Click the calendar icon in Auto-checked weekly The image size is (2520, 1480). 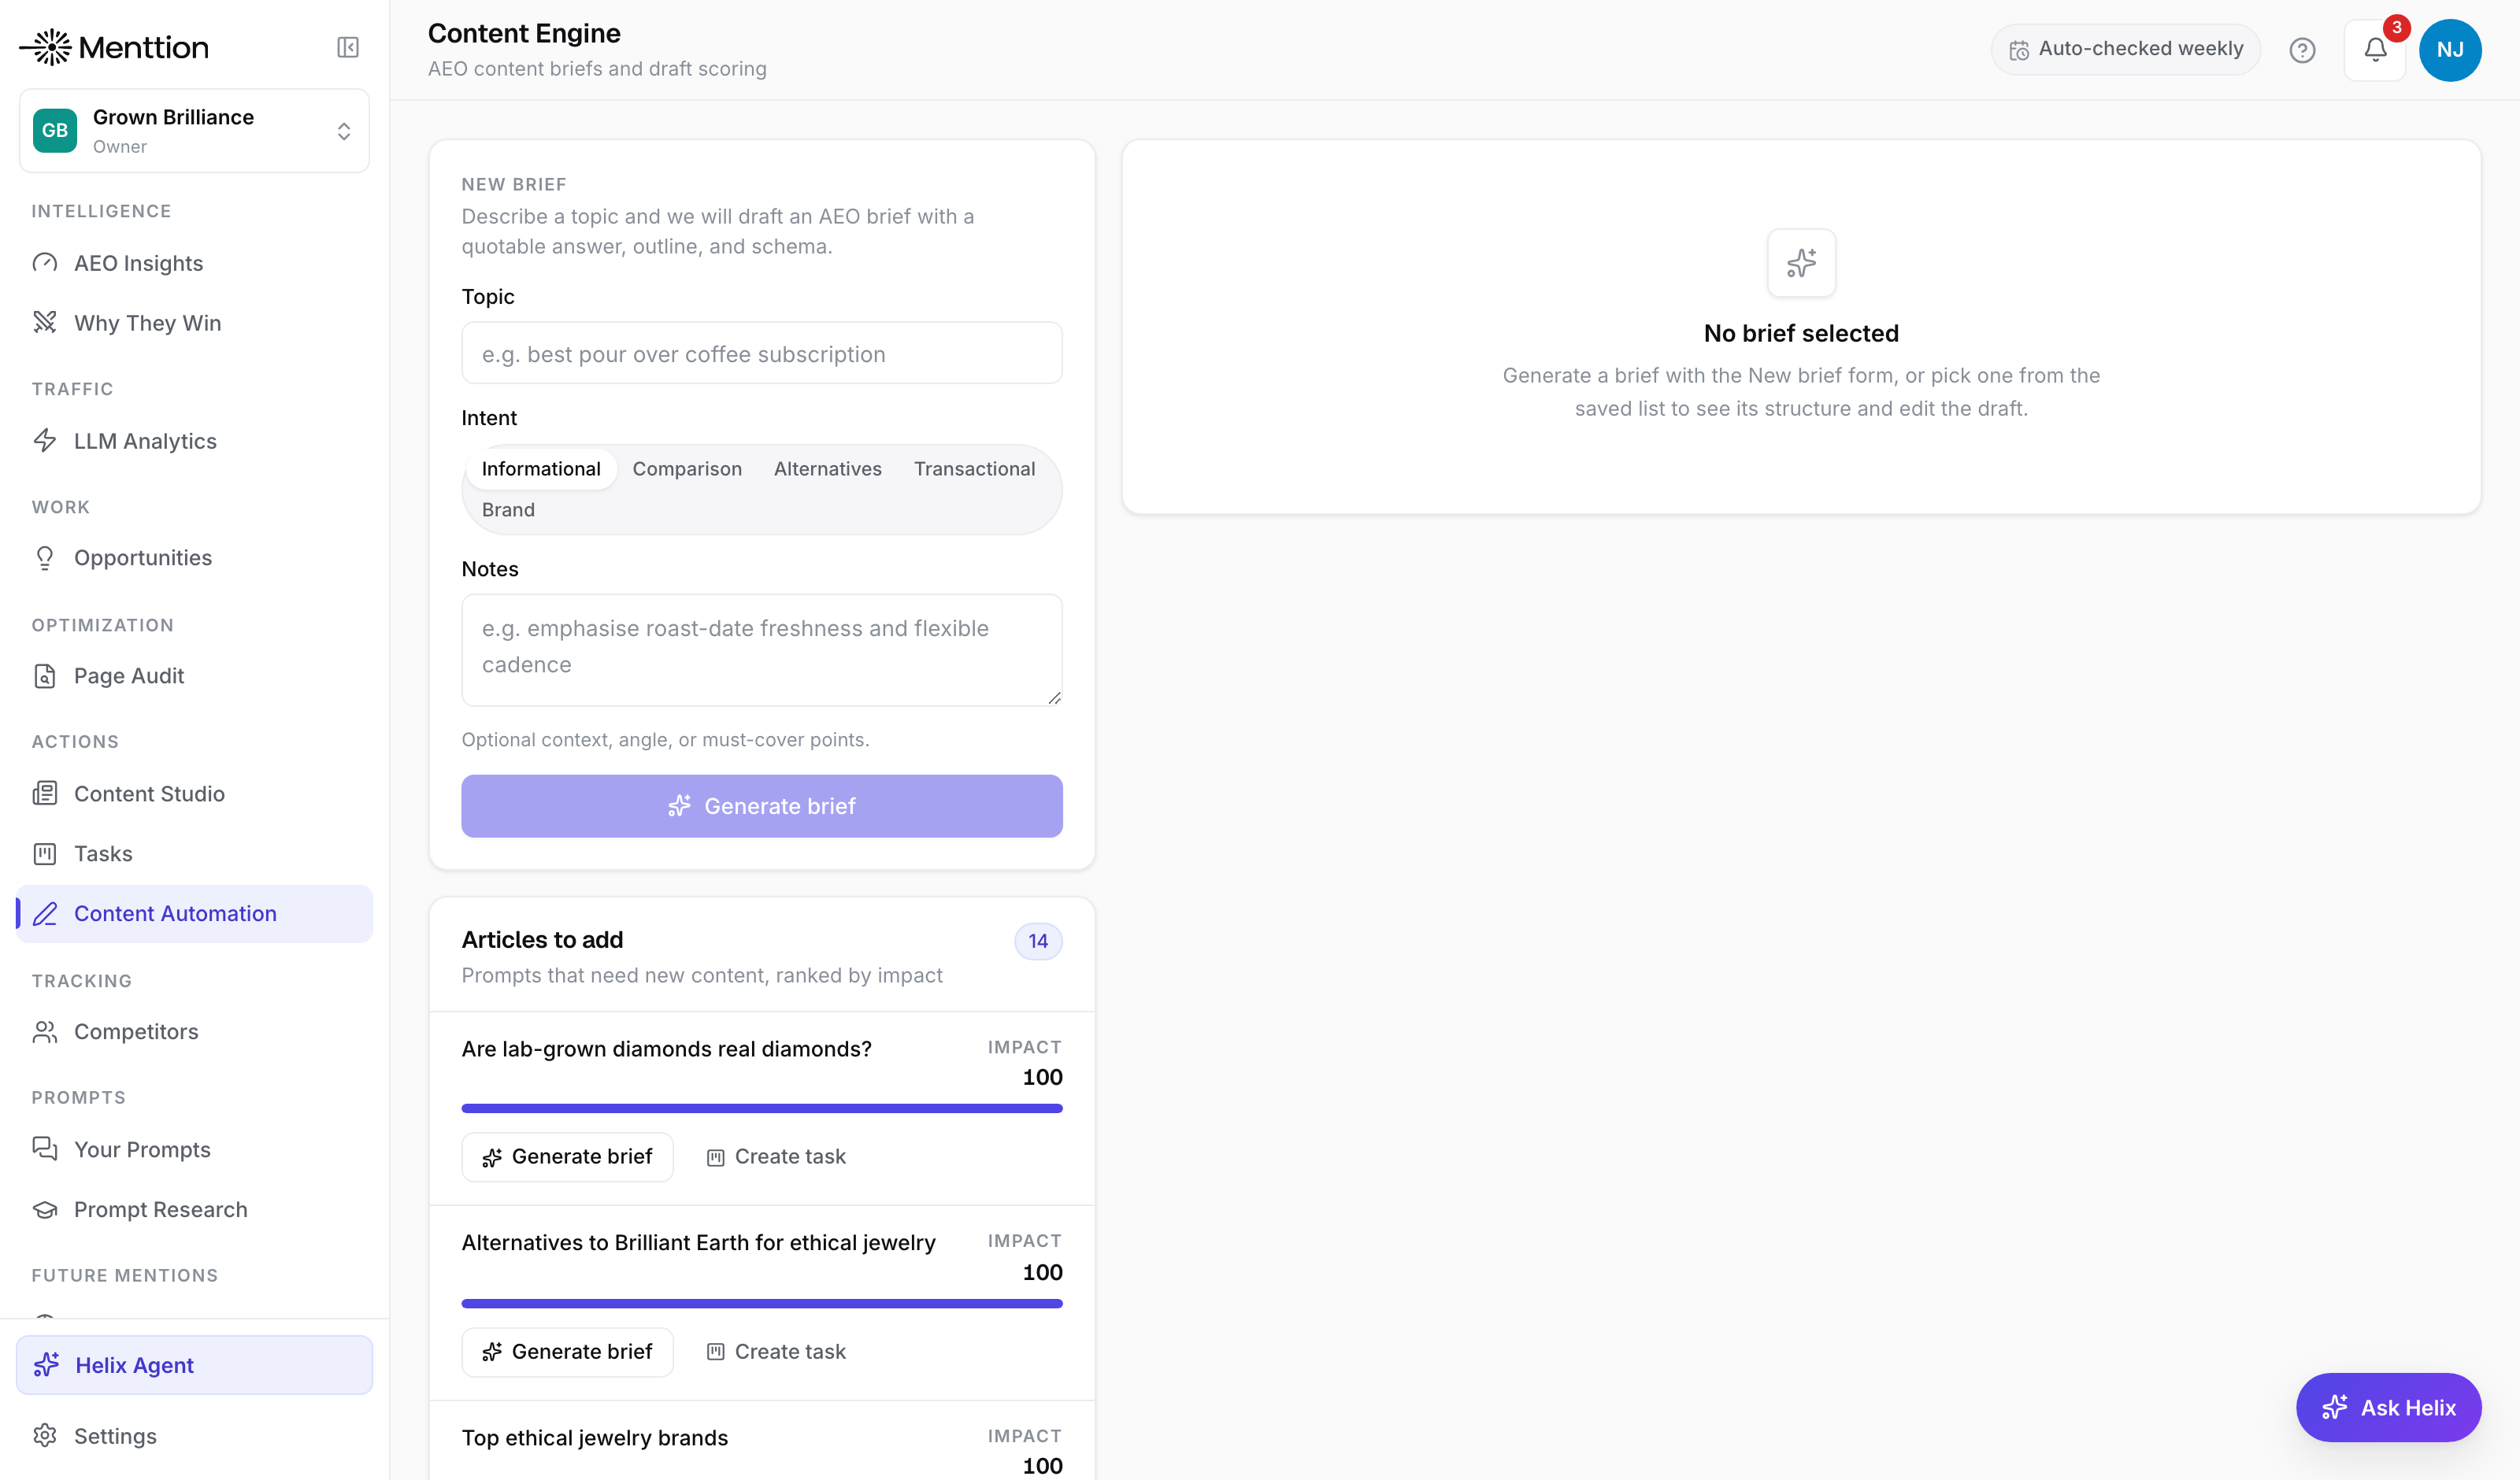(2019, 50)
